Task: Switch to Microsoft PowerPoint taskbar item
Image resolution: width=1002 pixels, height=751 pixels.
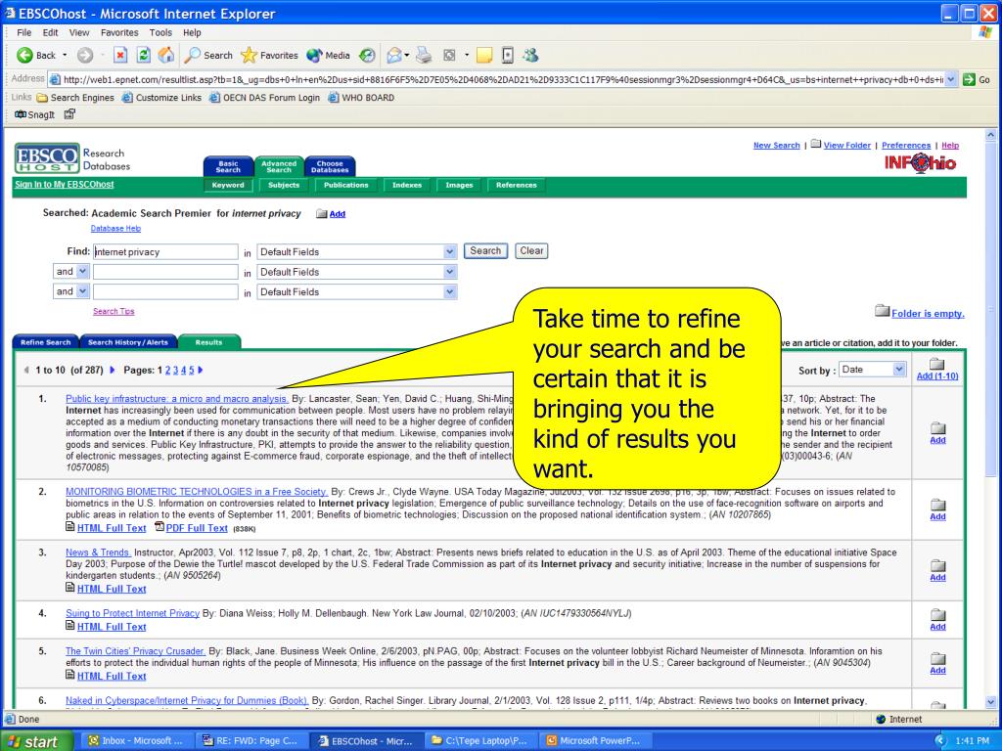Action: 594,741
